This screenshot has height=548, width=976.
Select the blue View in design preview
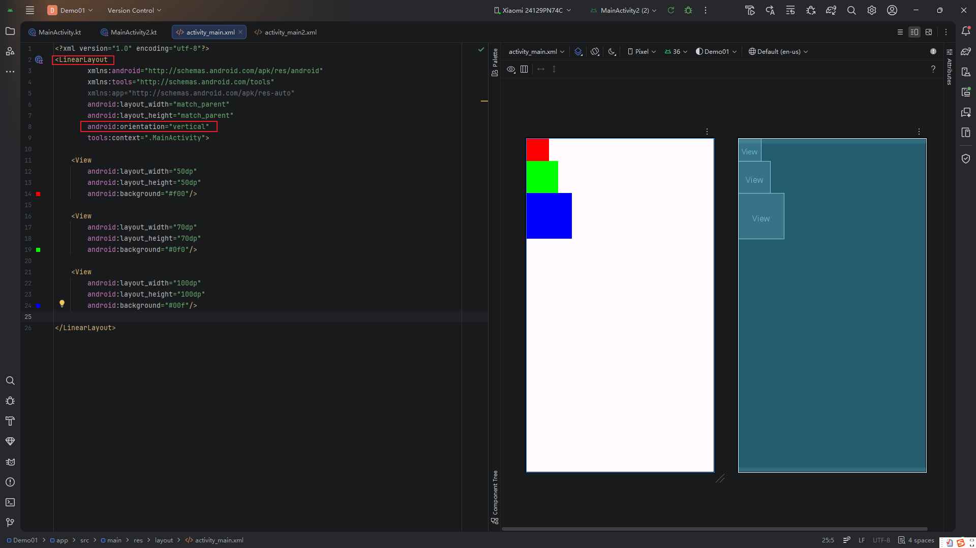pyautogui.click(x=549, y=216)
